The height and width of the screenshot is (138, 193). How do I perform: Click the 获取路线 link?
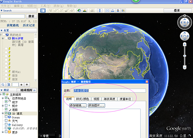(x=13, y=25)
